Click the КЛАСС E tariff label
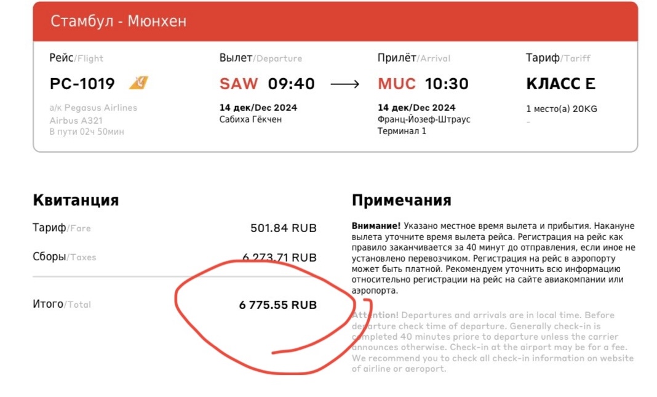Screen dimensions: 657x397 tap(560, 84)
